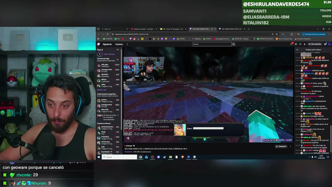The height and width of the screenshot is (187, 332).
Task: Open the Charlando category link below video
Action: (128, 152)
